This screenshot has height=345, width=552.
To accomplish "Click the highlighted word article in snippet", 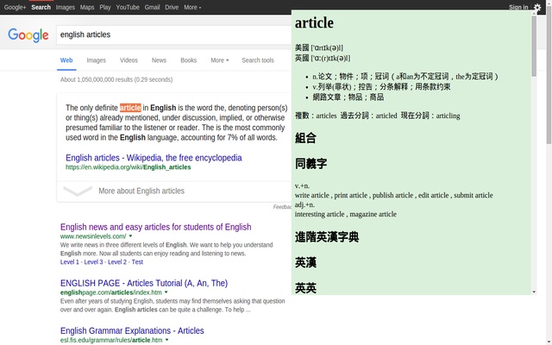I will point(130,108).
